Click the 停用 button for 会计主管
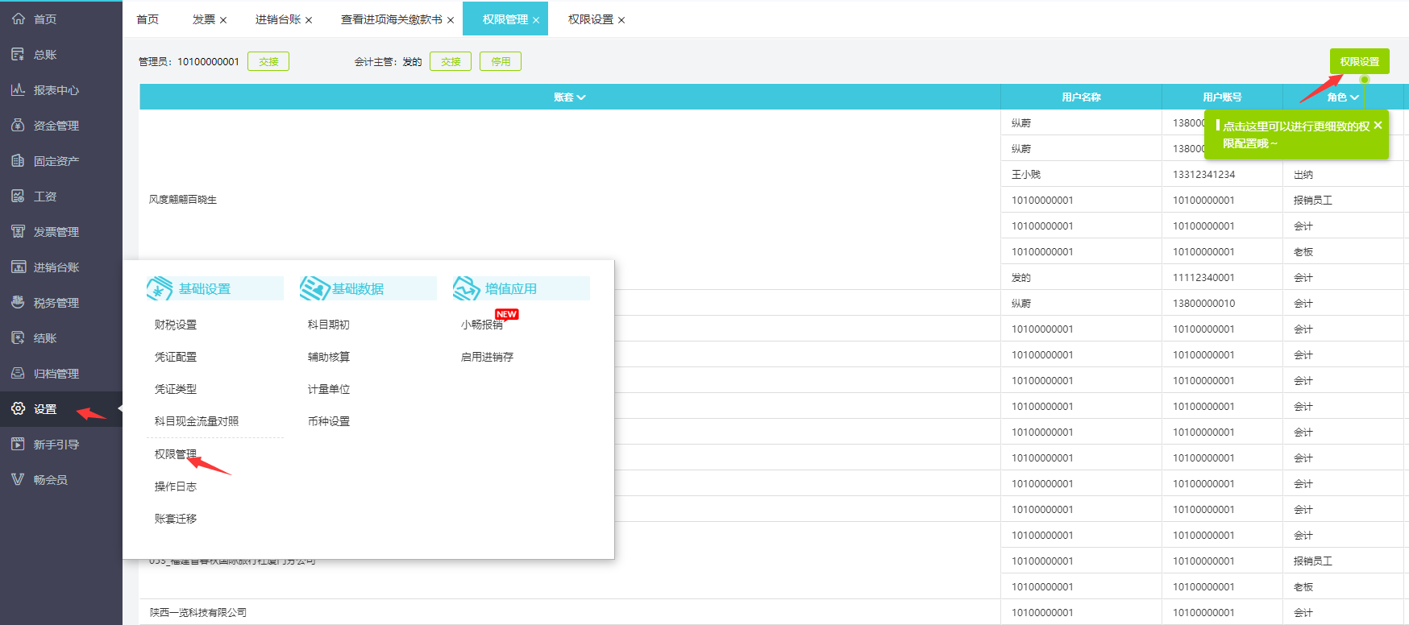 pyautogui.click(x=500, y=61)
